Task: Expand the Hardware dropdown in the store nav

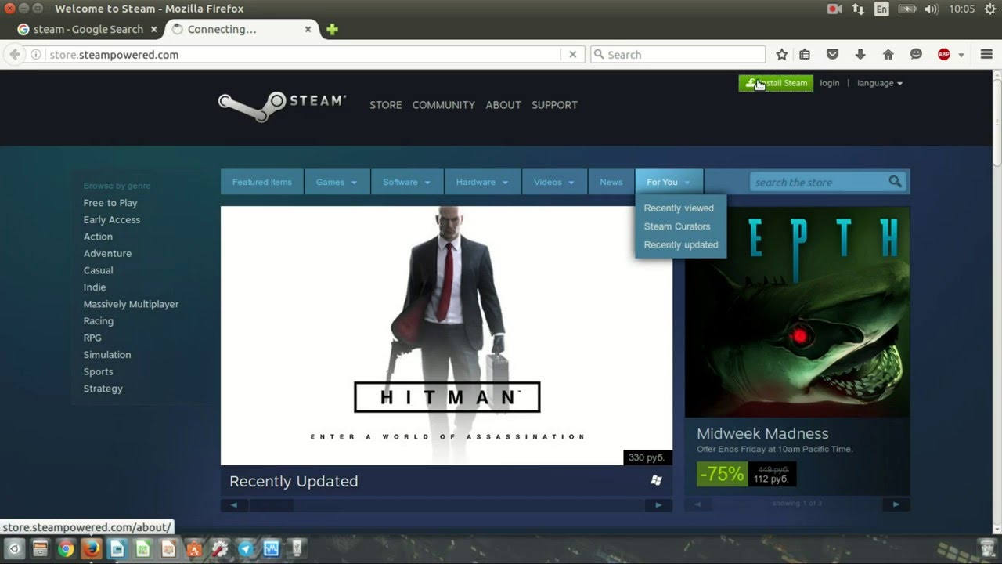Action: click(x=483, y=182)
